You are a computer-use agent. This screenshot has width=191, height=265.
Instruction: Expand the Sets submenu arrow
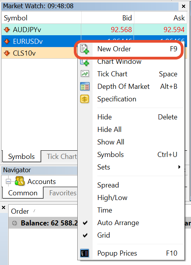point(179,167)
